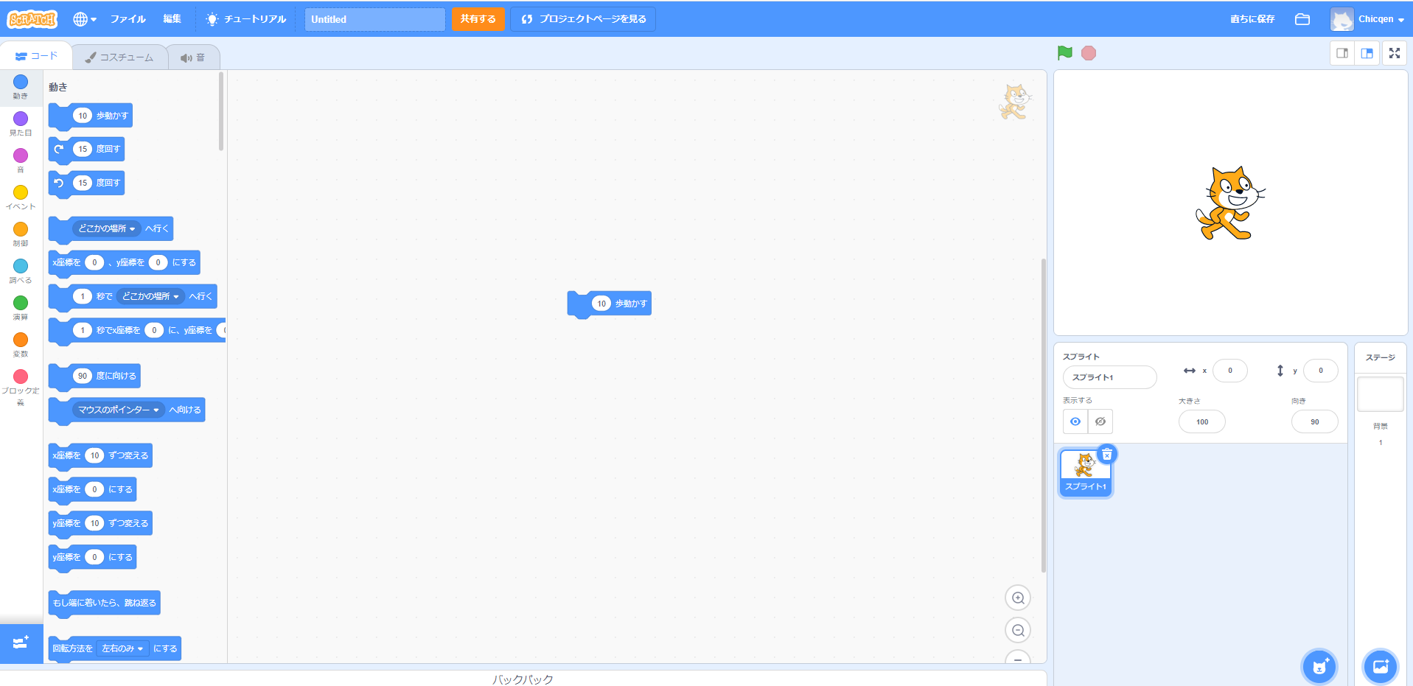
Task: Switch to the コスチューム tab
Action: [x=119, y=57]
